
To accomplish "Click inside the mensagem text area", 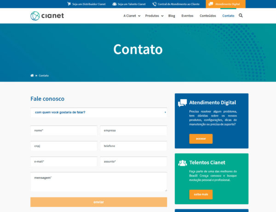I will coord(98,182).
